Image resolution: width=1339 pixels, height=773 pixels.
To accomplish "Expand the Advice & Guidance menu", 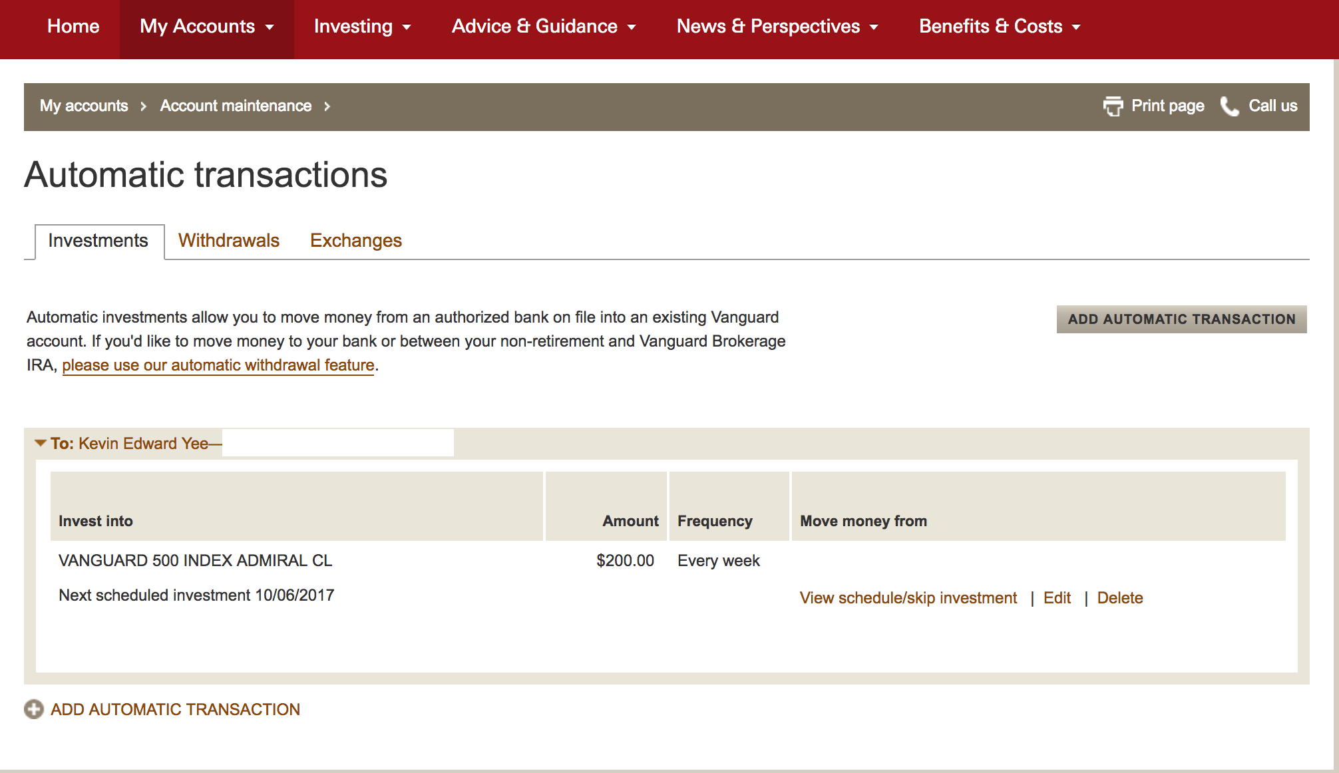I will coord(544,27).
